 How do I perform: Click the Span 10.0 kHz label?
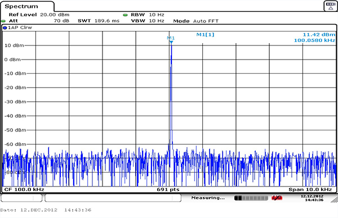click(x=310, y=189)
